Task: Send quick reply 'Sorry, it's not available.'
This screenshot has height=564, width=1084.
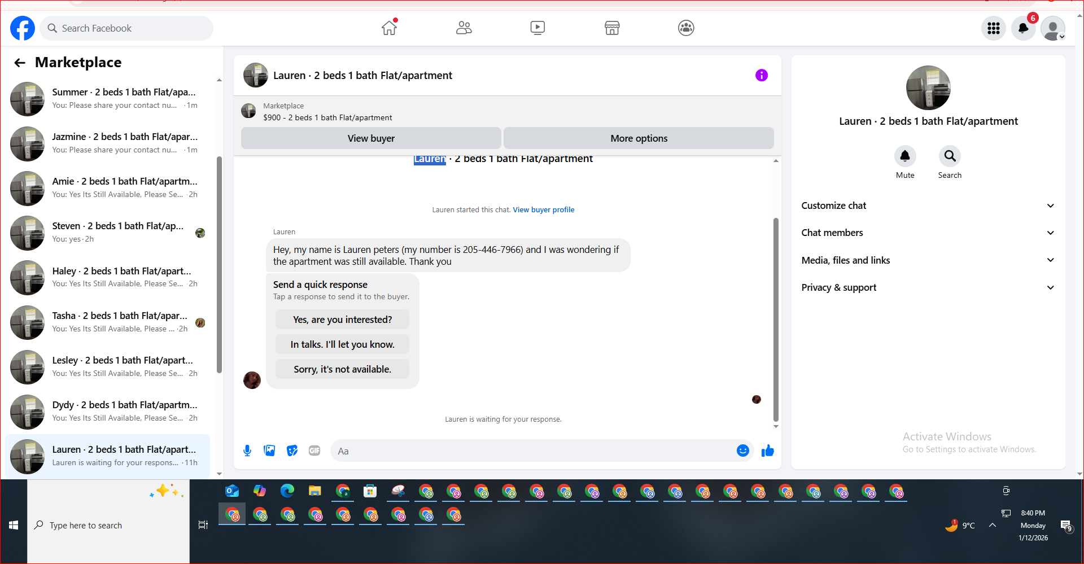Action: tap(342, 369)
